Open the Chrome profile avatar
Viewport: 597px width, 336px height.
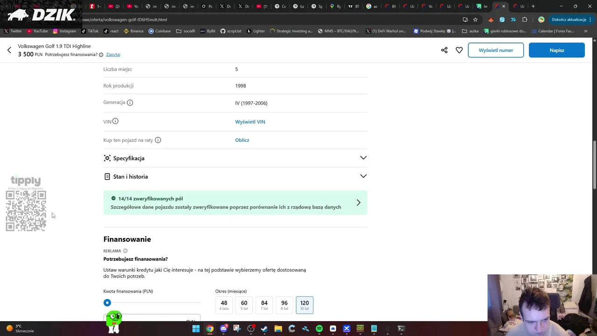click(x=541, y=20)
